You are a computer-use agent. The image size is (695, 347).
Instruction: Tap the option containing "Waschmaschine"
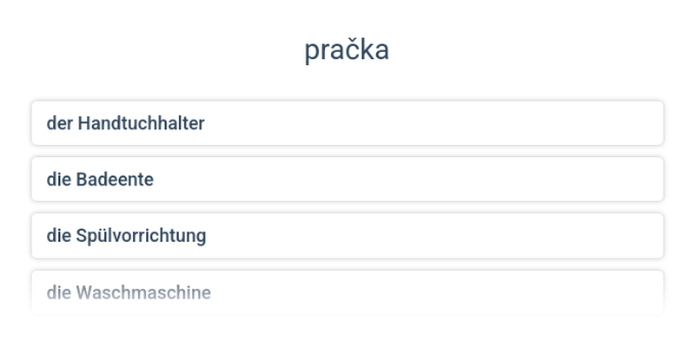[x=347, y=292]
